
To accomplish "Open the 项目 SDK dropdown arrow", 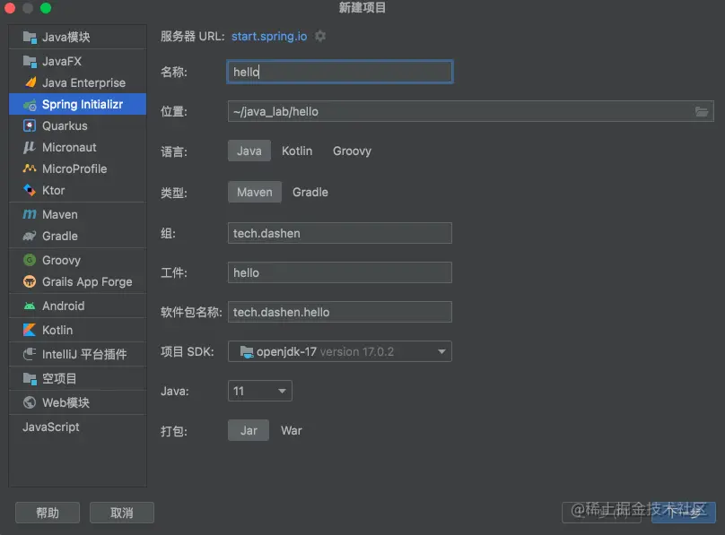I will (x=441, y=352).
